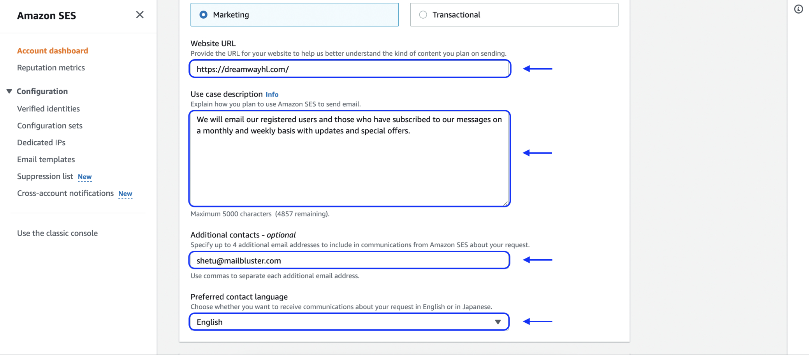Open the info panel icon

[x=798, y=9]
